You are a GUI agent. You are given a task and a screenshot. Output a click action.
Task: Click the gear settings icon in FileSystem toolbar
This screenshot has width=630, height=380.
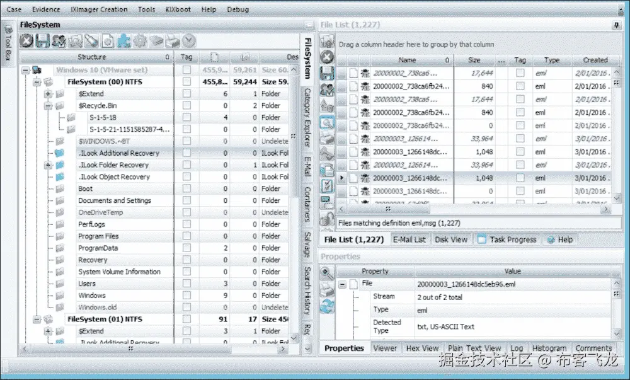(140, 41)
